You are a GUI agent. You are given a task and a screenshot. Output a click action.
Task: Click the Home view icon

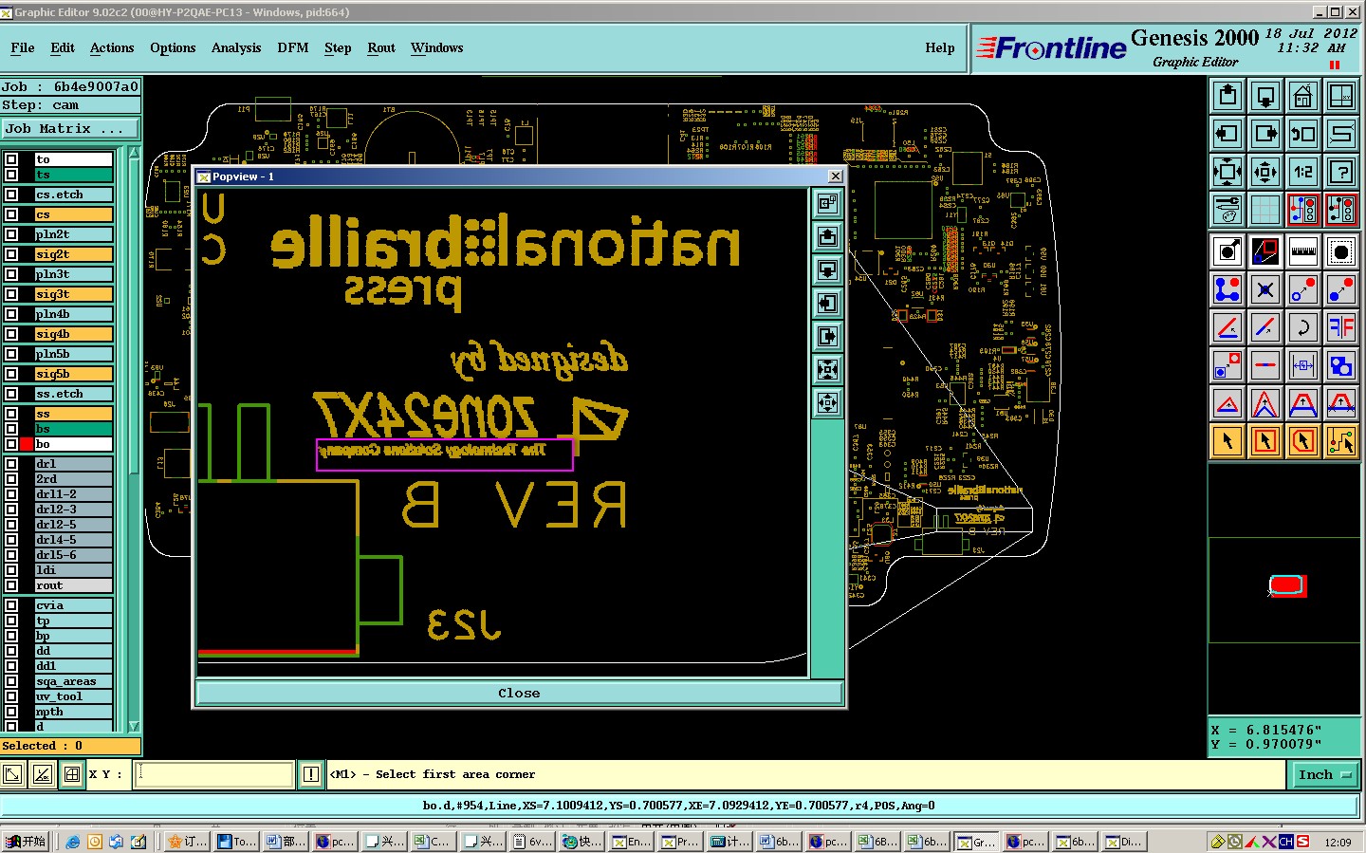pyautogui.click(x=1303, y=96)
